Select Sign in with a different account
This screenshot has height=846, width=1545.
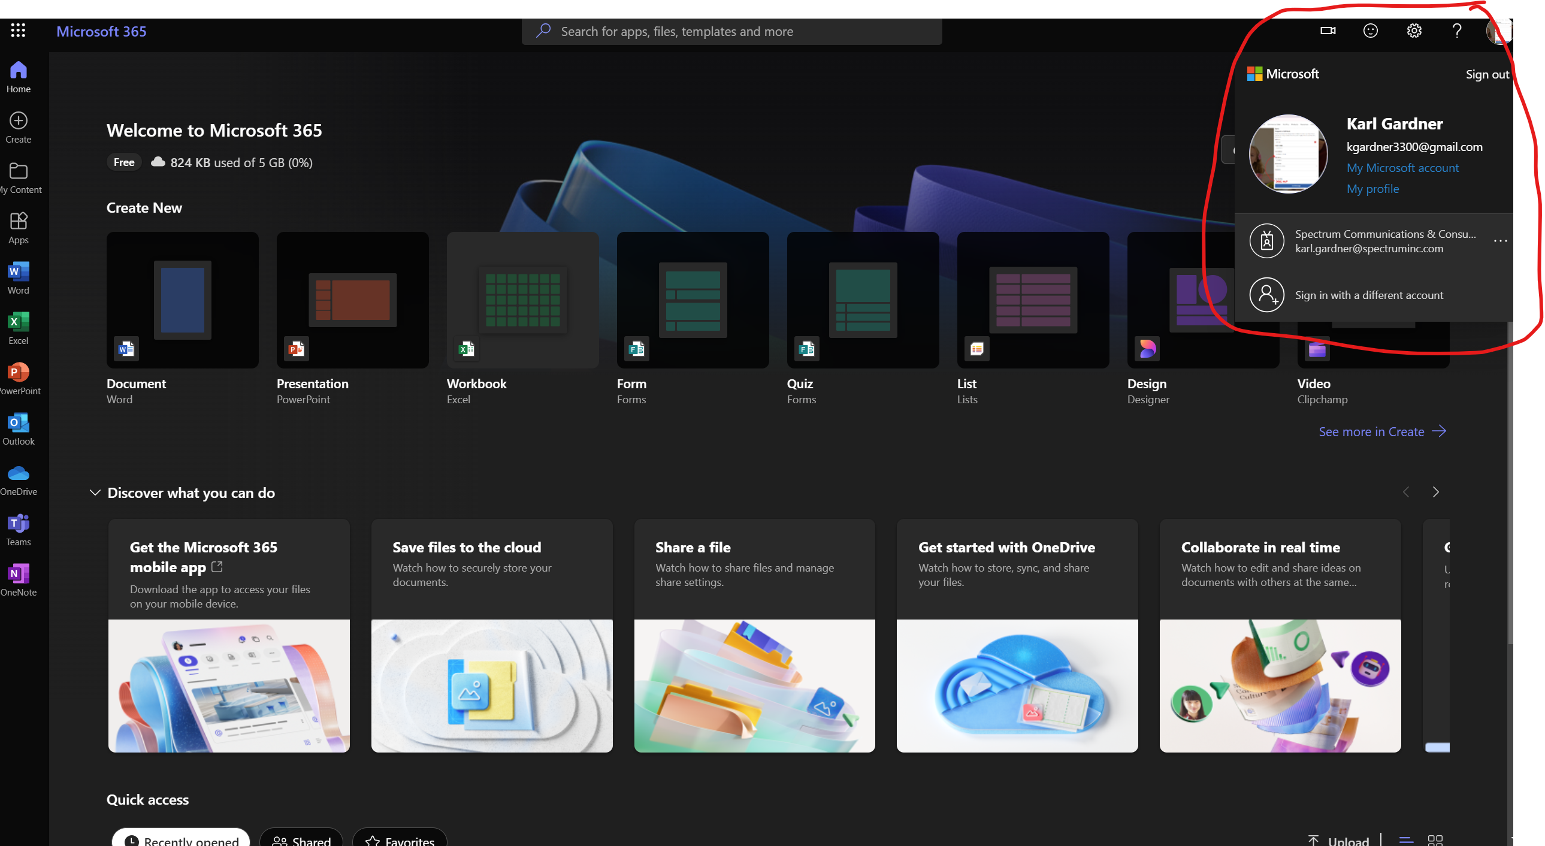point(1374,295)
